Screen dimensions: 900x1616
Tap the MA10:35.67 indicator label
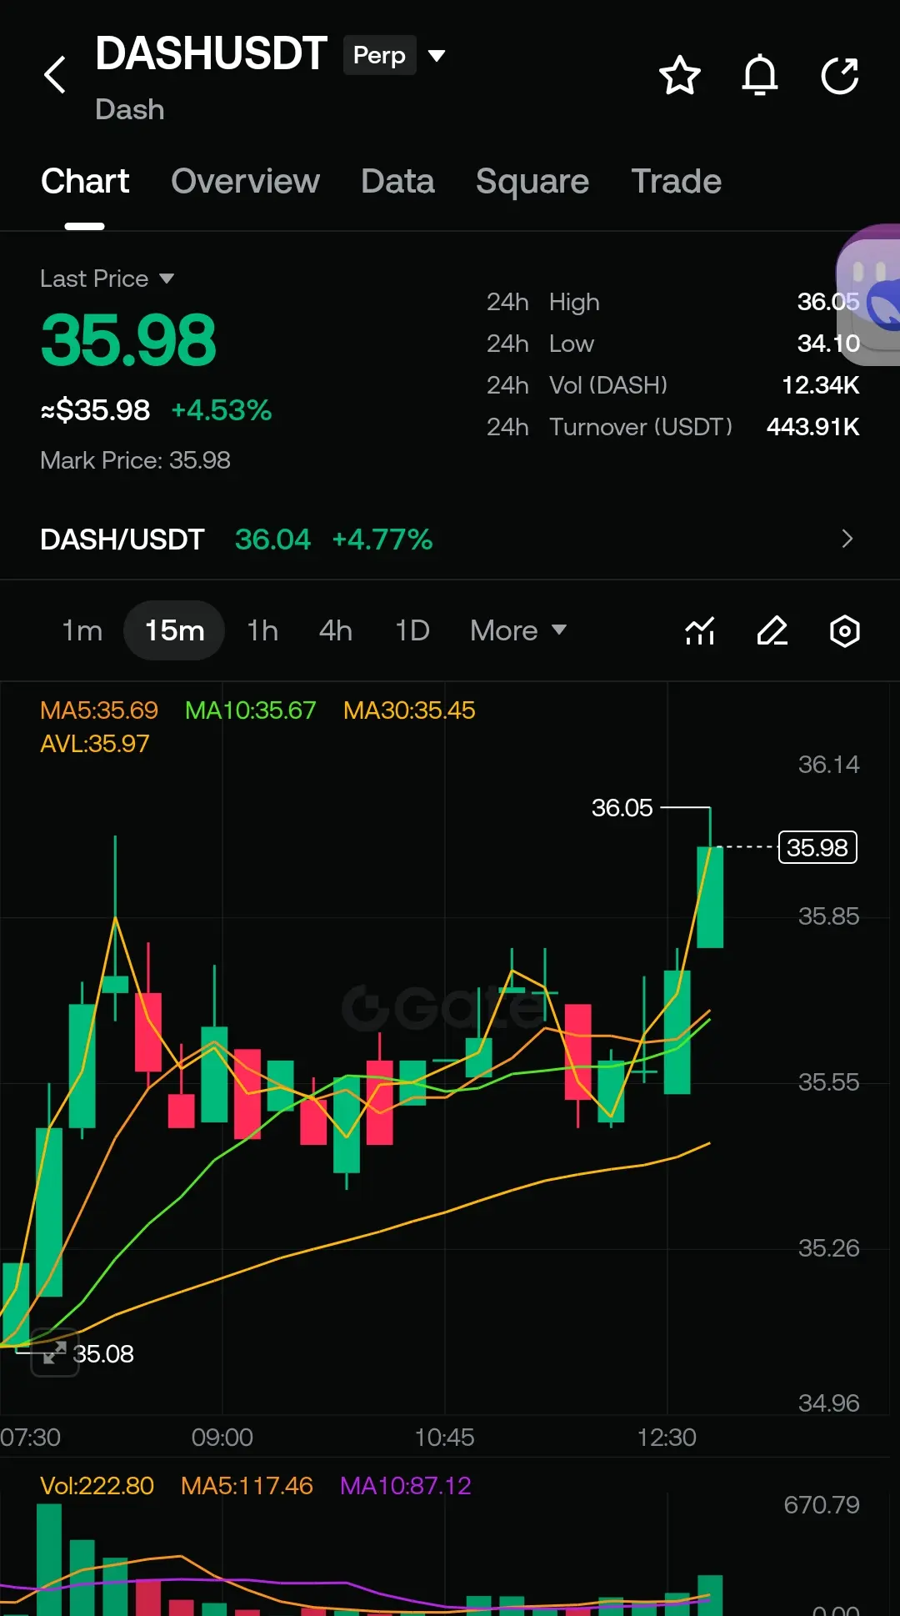(250, 710)
